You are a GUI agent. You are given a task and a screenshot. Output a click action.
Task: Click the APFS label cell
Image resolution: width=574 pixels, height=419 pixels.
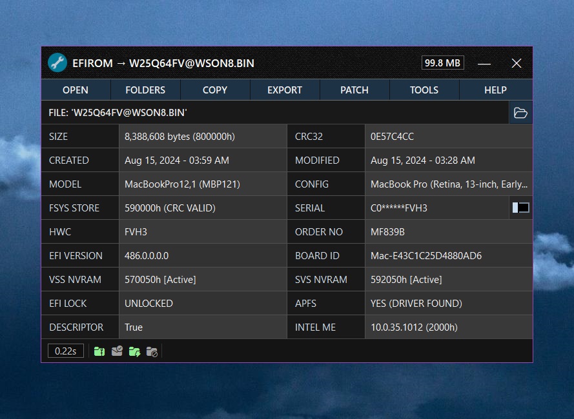point(326,303)
